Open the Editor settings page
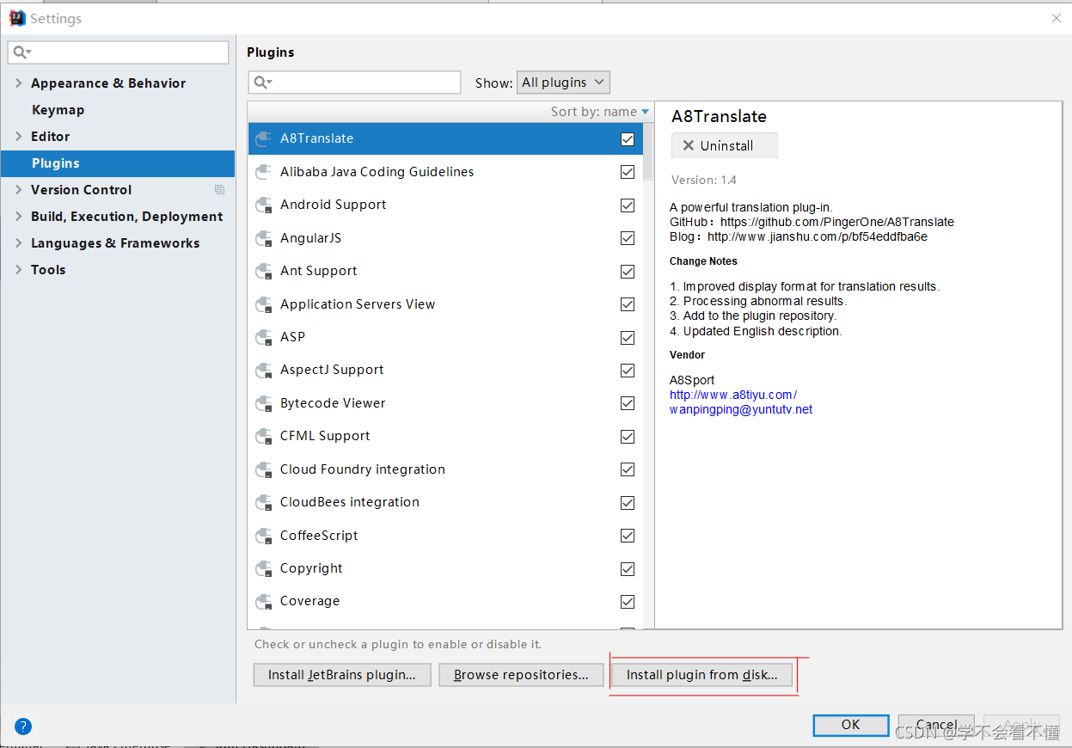Screen dimensions: 1072x748 (50, 137)
